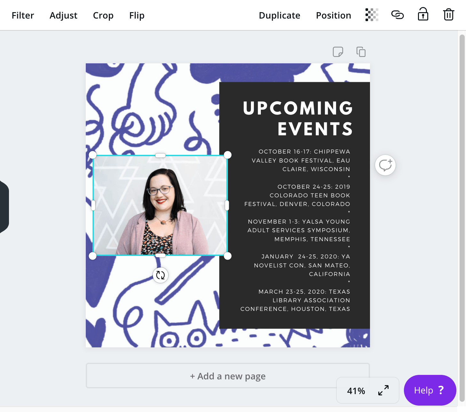Open the transparency checkerboard icon

[x=372, y=15]
